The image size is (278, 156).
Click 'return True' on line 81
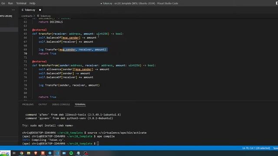(47, 97)
